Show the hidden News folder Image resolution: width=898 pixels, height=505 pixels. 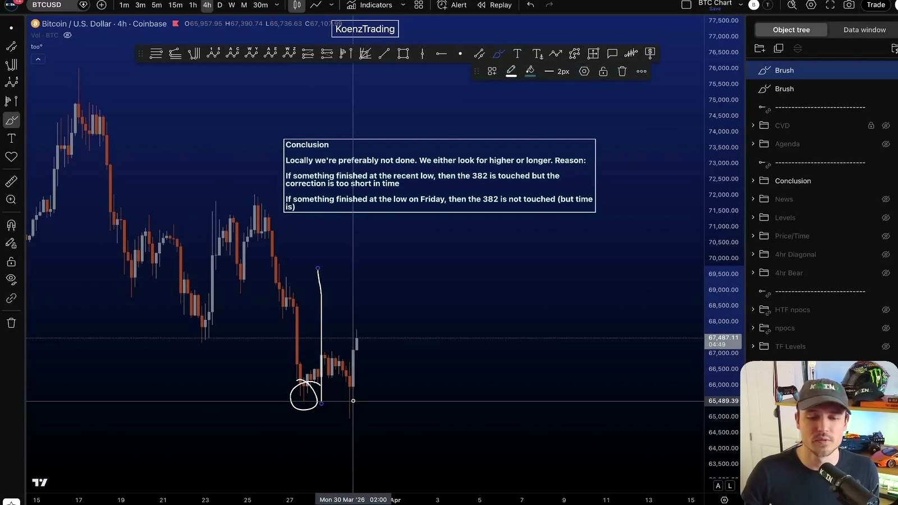click(886, 199)
